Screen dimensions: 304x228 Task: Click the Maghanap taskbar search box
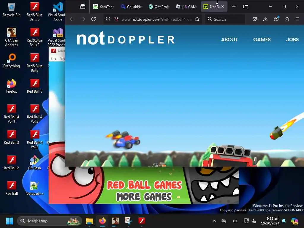(50, 221)
